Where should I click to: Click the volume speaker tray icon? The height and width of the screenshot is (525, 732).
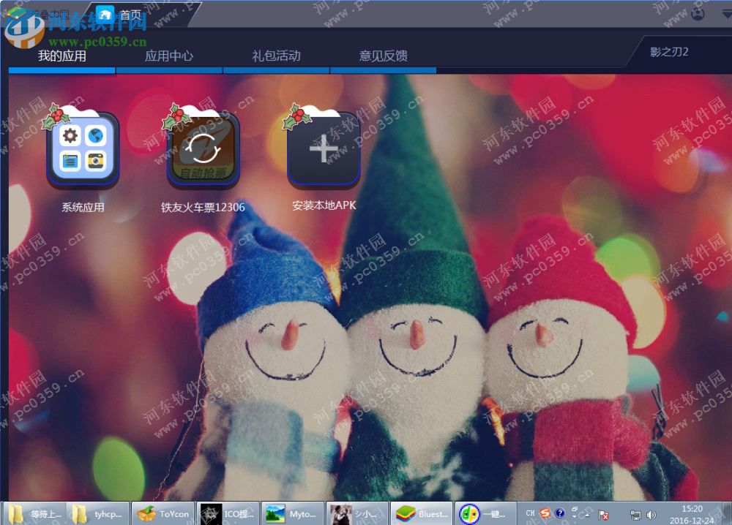click(x=651, y=515)
